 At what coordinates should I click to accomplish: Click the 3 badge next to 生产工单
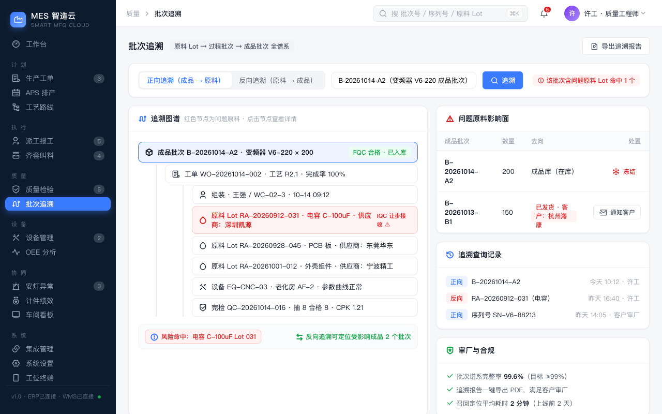click(99, 79)
